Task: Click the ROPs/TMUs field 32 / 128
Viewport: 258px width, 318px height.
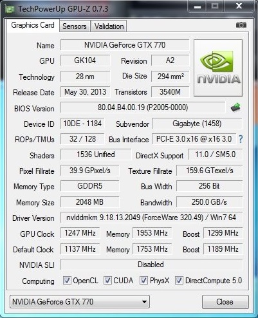Action: 82,139
